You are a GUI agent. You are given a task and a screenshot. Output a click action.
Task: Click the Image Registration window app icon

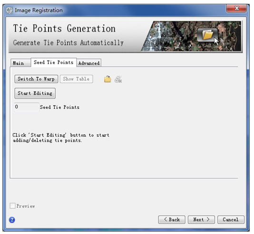pos(9,10)
